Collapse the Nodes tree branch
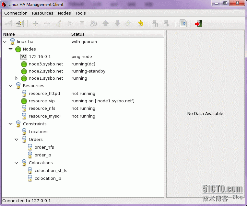Screen dimensions: 247x206 [11, 49]
